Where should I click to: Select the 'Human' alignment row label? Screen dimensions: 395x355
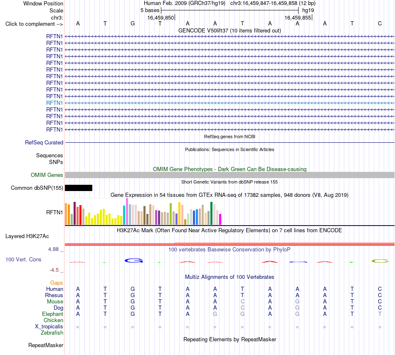point(54,289)
